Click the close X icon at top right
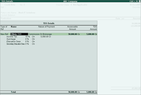Image resolution: width=141 pixels, height=95 pixels. (x=140, y=1)
